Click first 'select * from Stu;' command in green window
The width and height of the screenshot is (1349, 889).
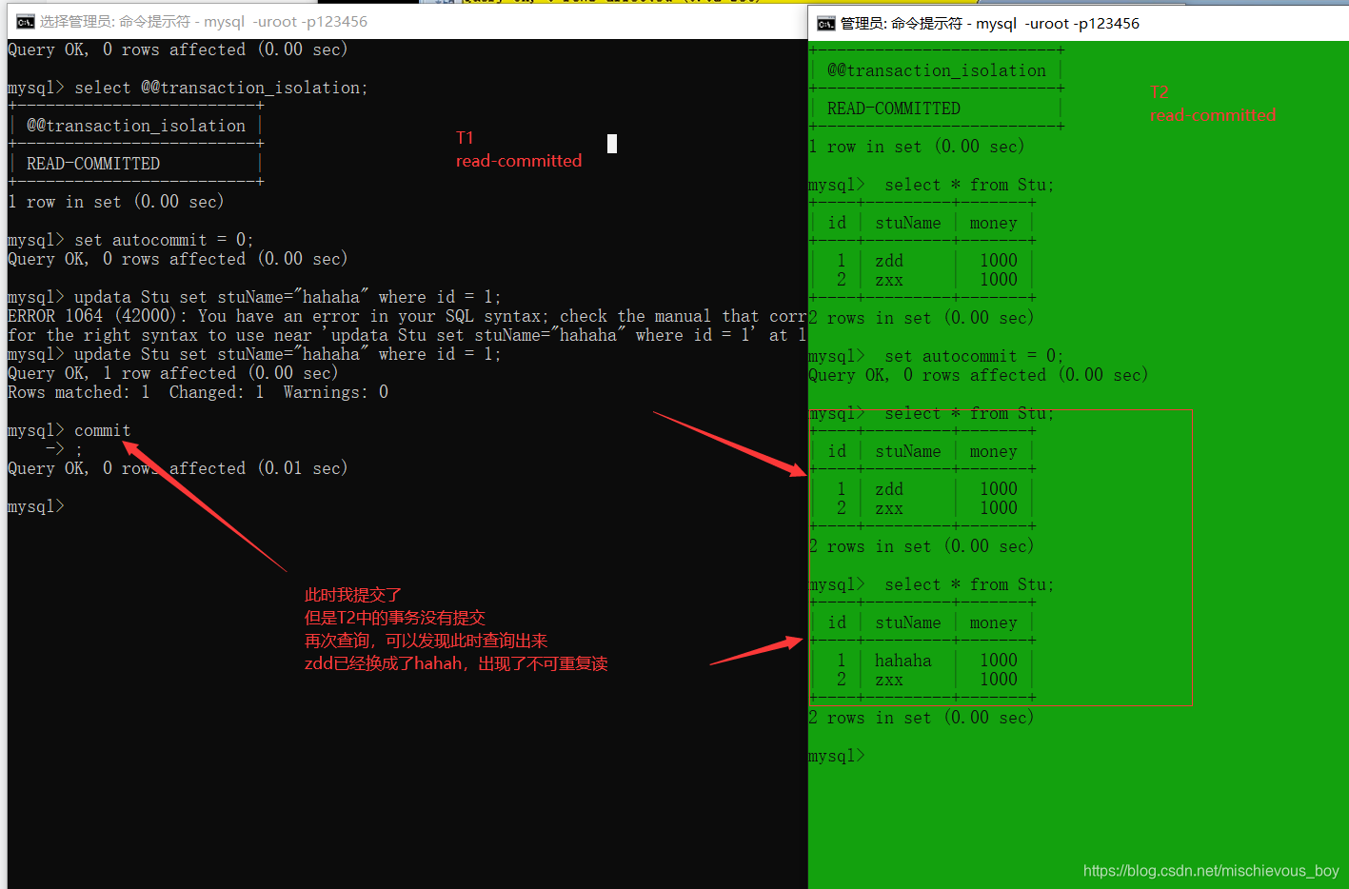point(969,185)
